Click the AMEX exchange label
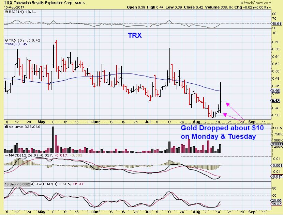This screenshot has height=215, width=283. point(80,3)
